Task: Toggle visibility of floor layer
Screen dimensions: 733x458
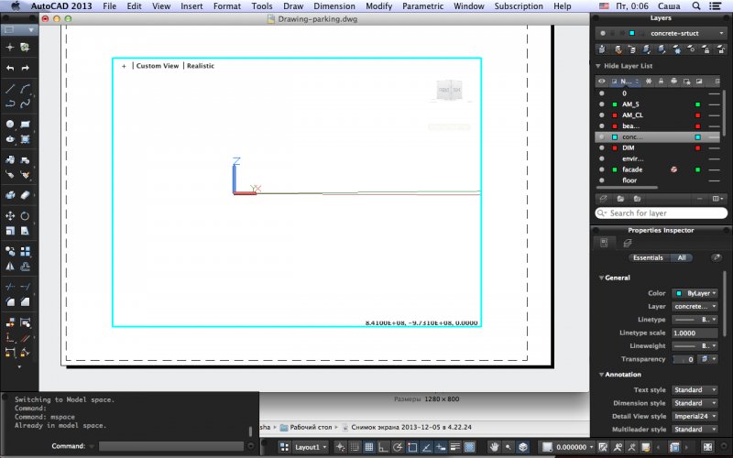Action: coord(602,180)
